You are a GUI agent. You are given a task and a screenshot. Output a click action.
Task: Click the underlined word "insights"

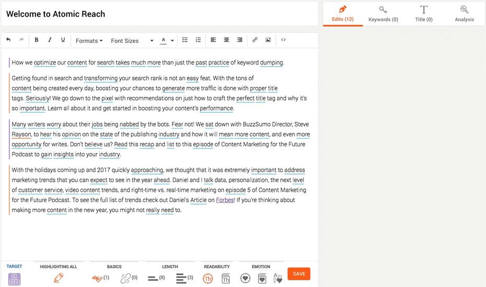[x=63, y=154]
